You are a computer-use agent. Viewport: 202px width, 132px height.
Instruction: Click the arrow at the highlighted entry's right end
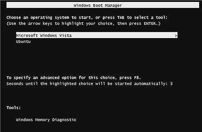[176, 36]
